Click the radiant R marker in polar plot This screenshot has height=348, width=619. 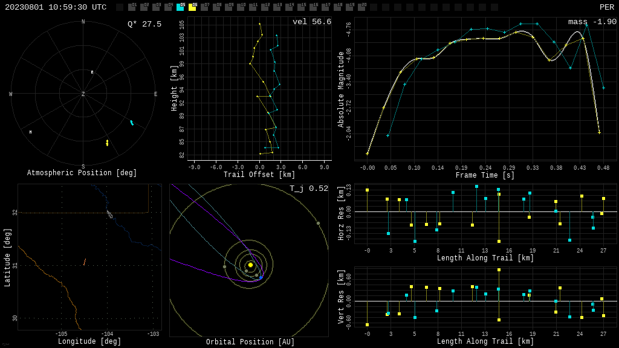point(92,72)
